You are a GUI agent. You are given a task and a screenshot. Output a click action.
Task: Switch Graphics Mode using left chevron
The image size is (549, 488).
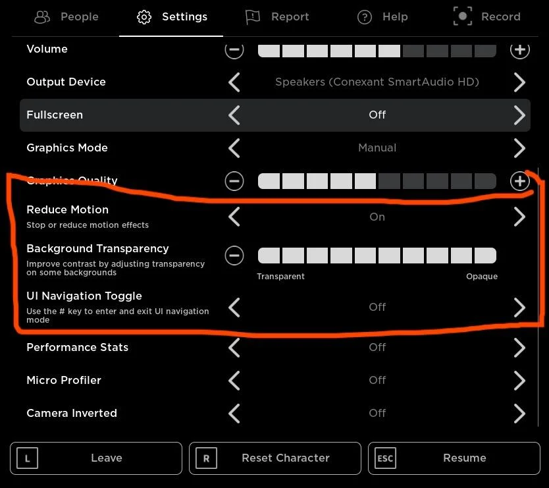click(x=234, y=148)
